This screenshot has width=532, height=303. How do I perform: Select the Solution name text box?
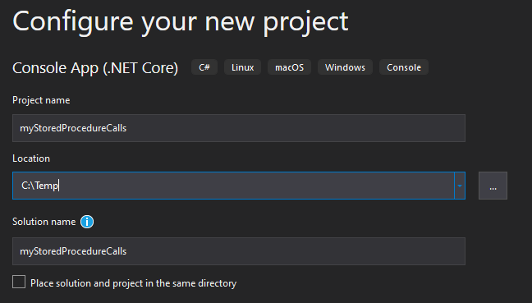(x=239, y=251)
